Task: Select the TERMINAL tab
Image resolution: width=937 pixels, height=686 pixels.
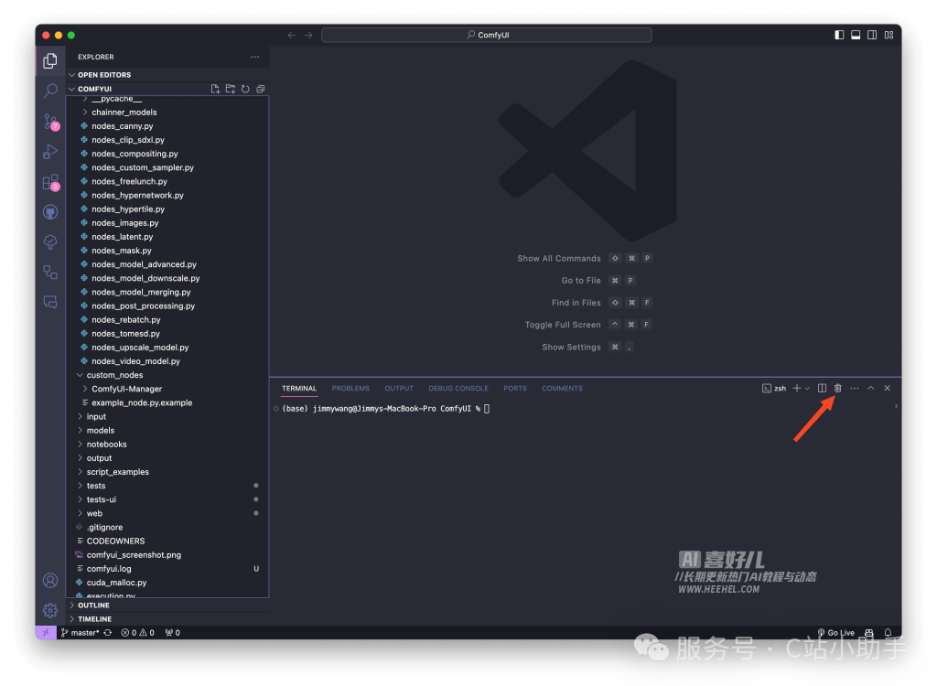Action: click(299, 389)
